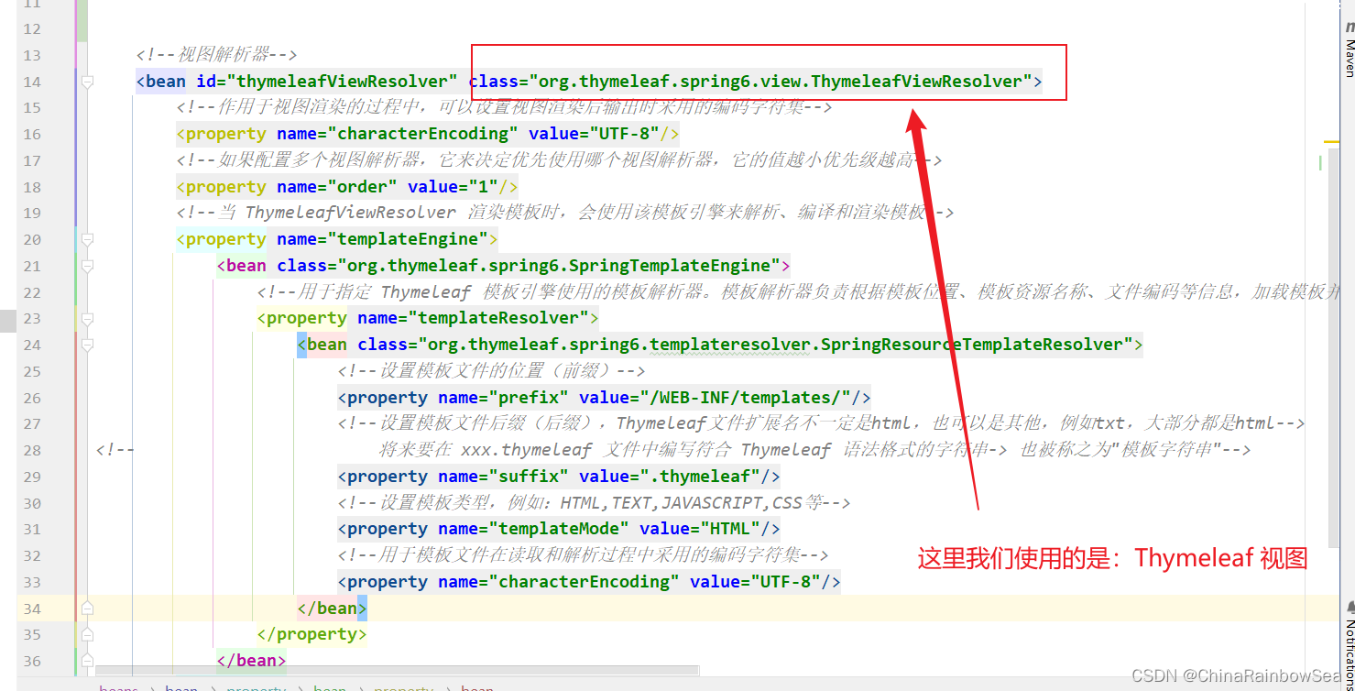This screenshot has height=691, width=1355.
Task: Select the last 'bean' breadcrumb item
Action: click(476, 687)
